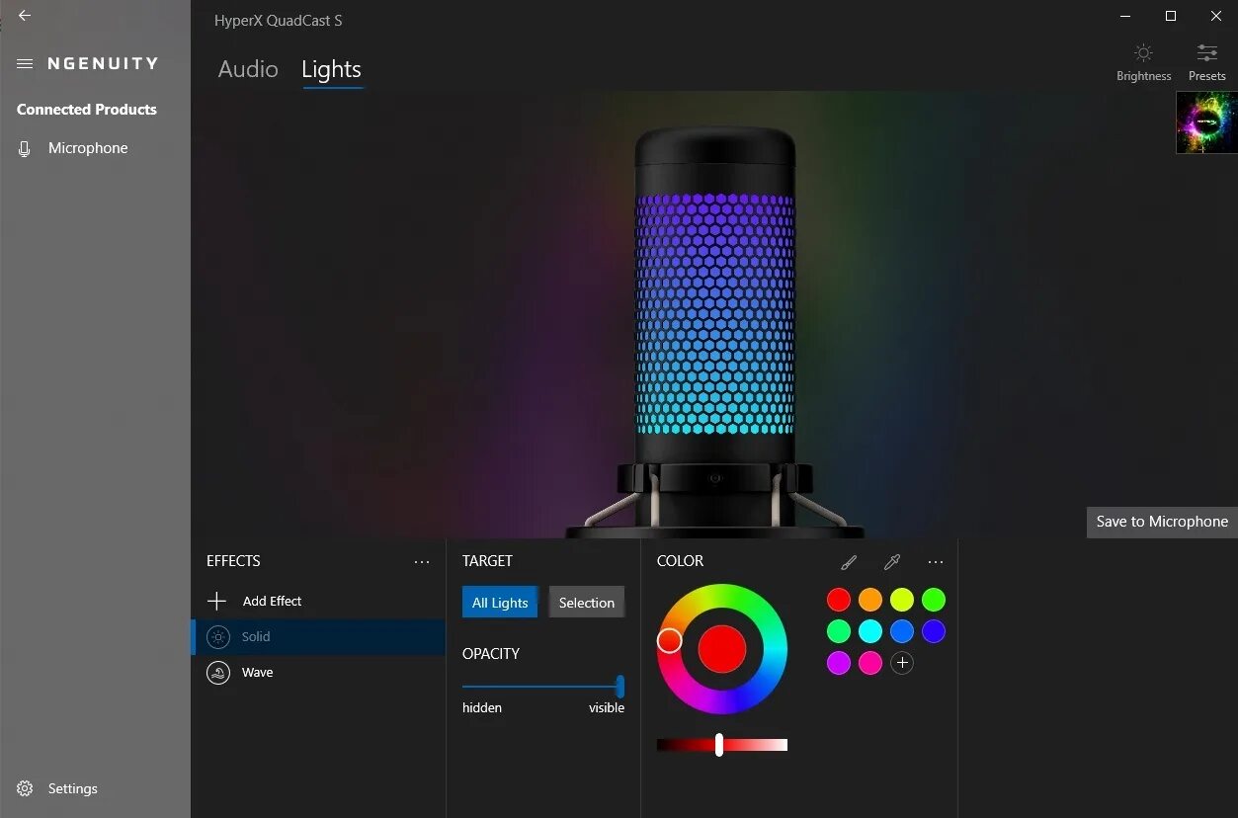Click the color wheel hue handle
The width and height of the screenshot is (1238, 818).
(669, 640)
